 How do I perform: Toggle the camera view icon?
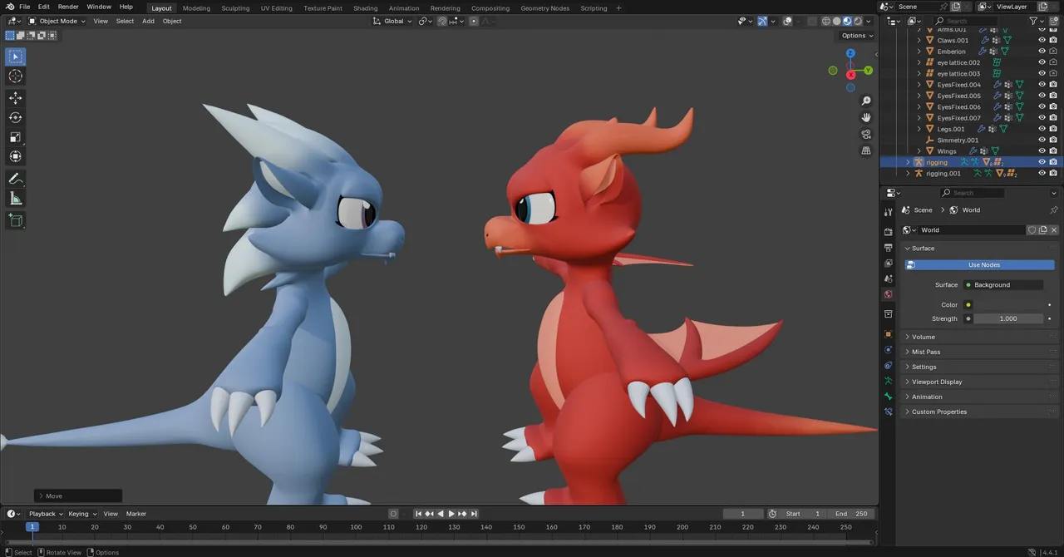click(x=866, y=134)
